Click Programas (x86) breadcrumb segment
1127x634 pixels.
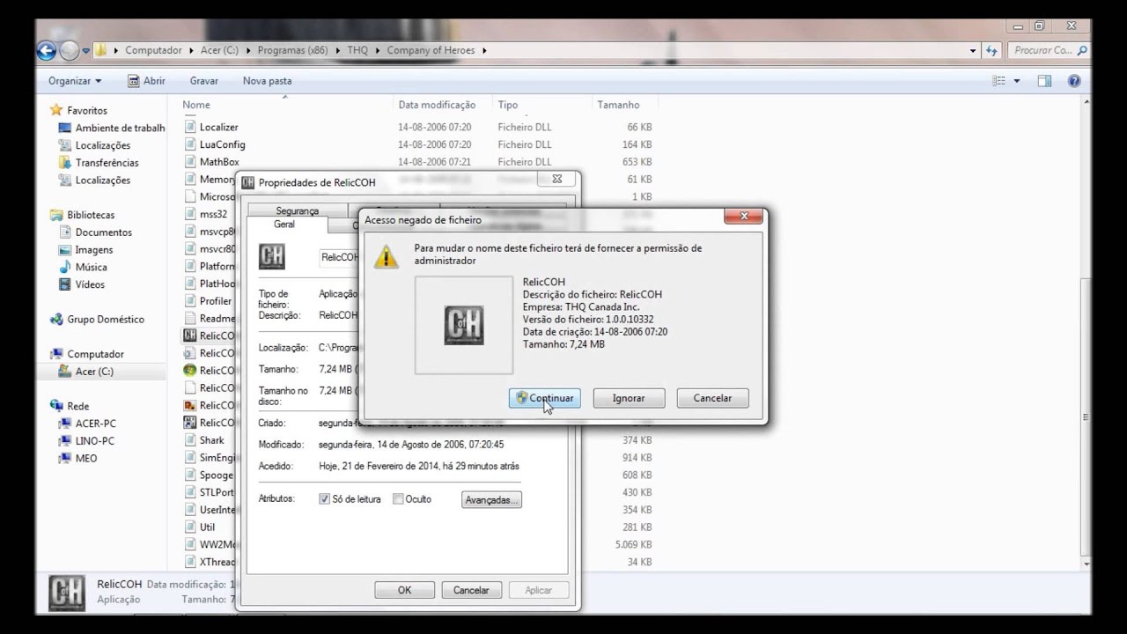click(x=292, y=50)
